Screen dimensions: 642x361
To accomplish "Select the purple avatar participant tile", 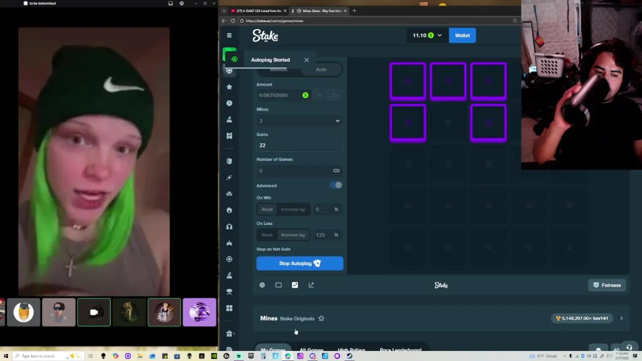I will coord(199,312).
